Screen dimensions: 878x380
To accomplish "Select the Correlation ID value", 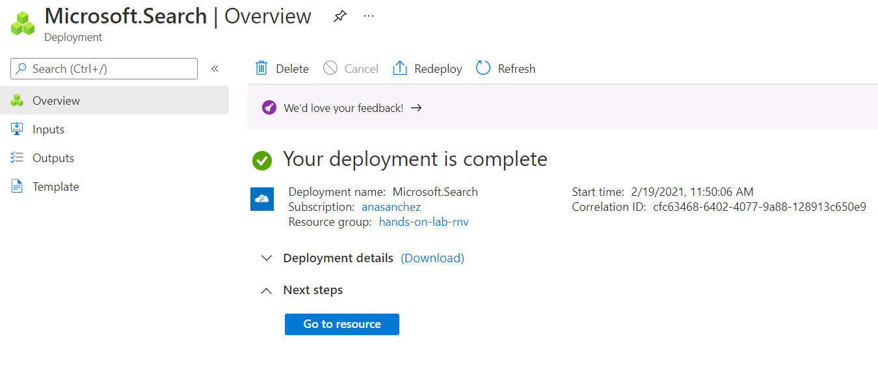I will 760,207.
